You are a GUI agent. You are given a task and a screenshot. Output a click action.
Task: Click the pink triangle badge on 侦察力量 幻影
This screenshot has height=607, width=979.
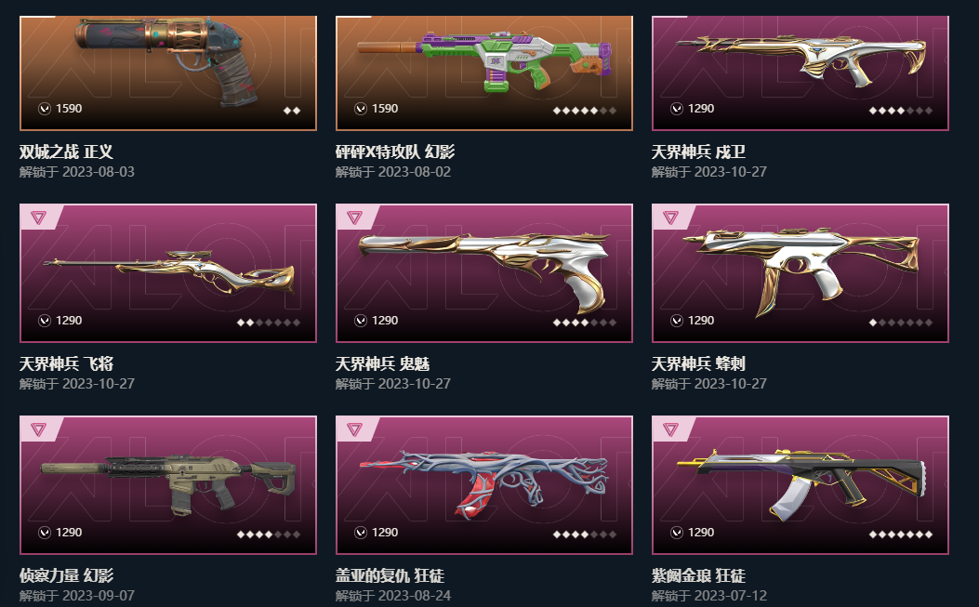coord(39,429)
